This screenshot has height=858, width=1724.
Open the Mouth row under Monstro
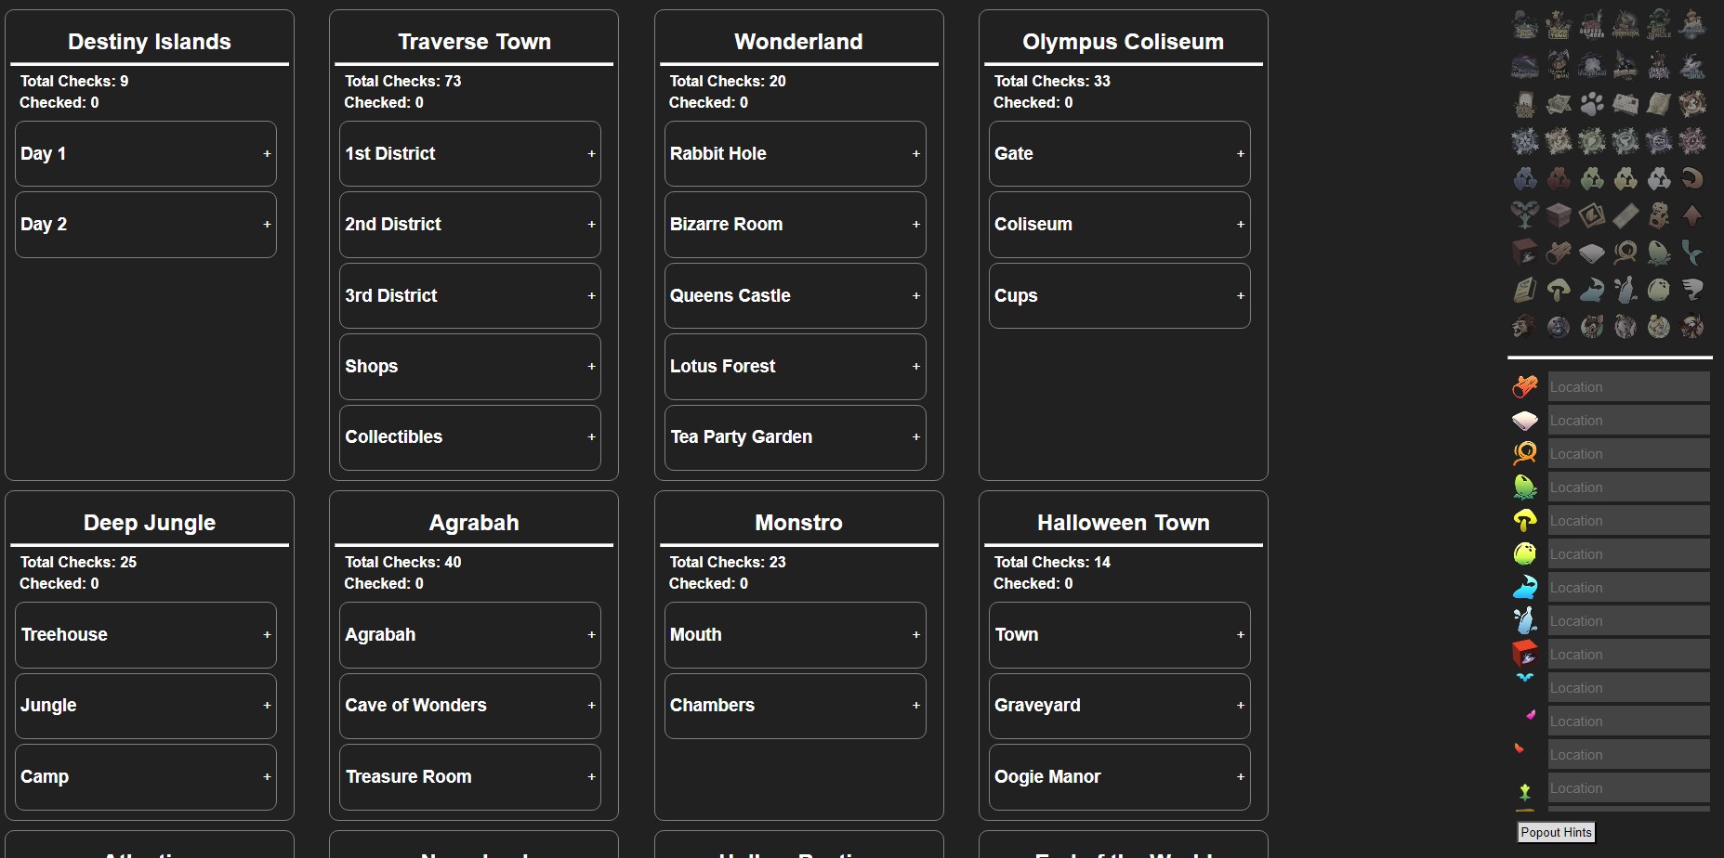click(x=795, y=634)
